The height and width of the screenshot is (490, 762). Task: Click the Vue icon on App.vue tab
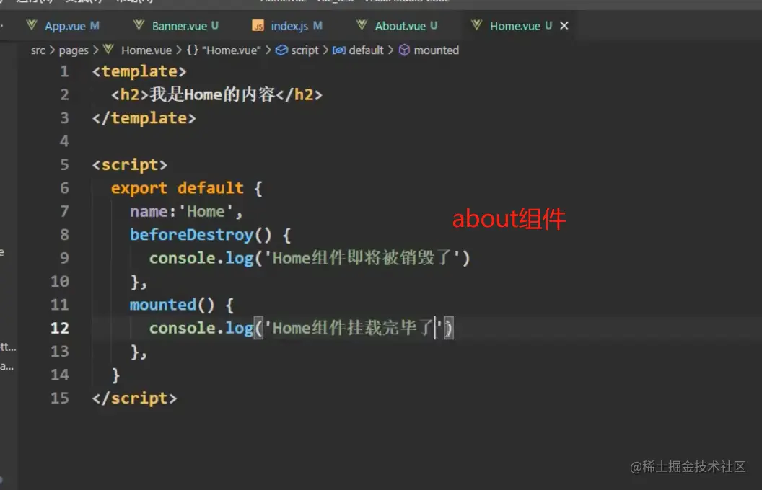point(32,25)
